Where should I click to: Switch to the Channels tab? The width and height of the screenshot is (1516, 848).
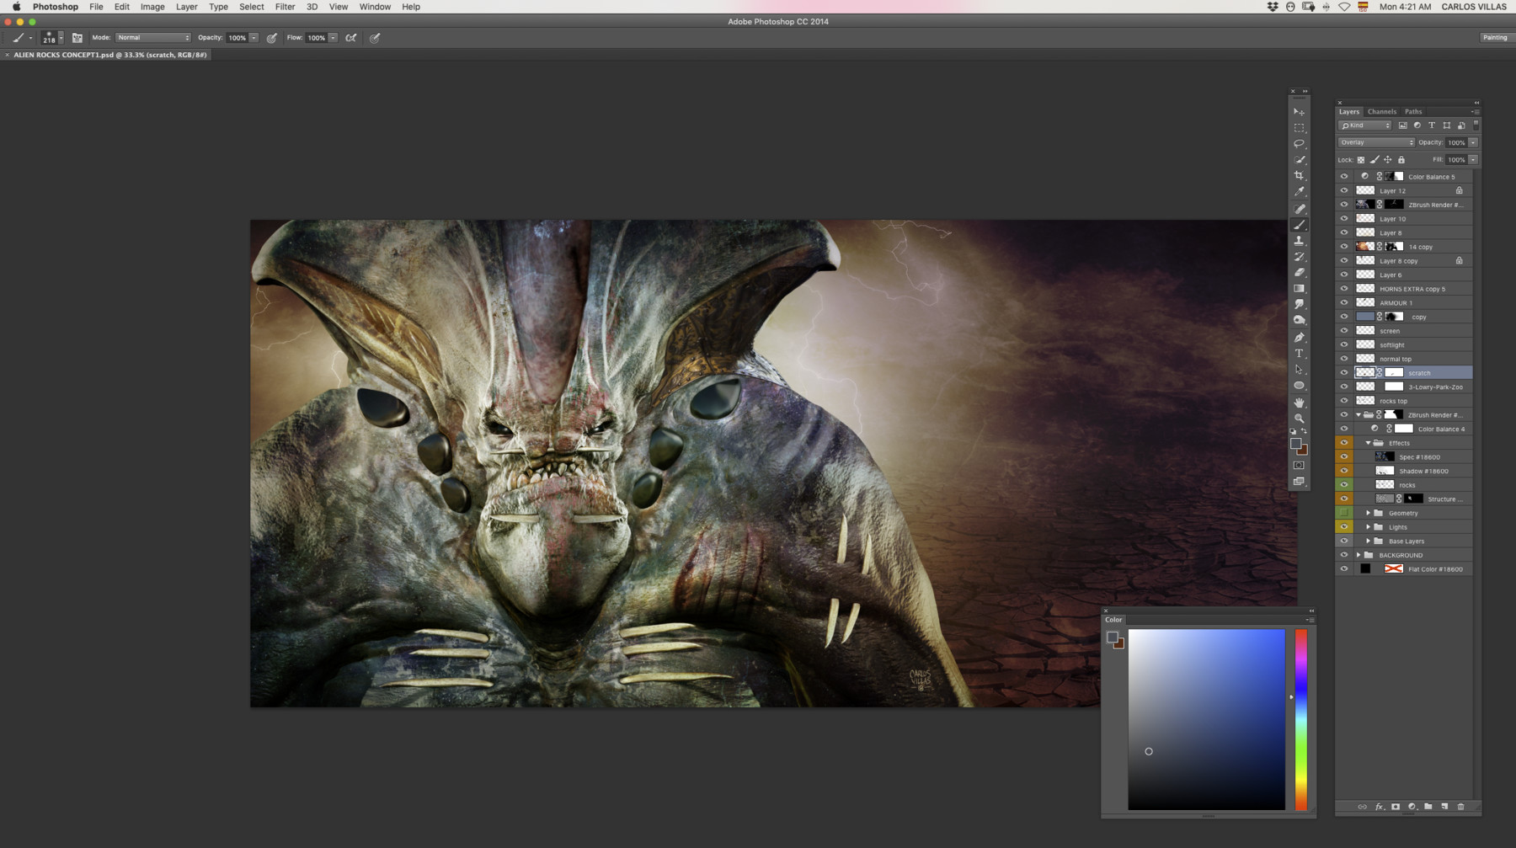[x=1381, y=111]
